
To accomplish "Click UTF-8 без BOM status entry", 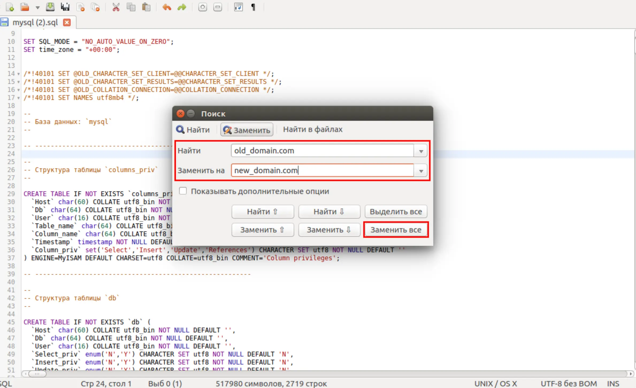I will pyautogui.click(x=569, y=384).
